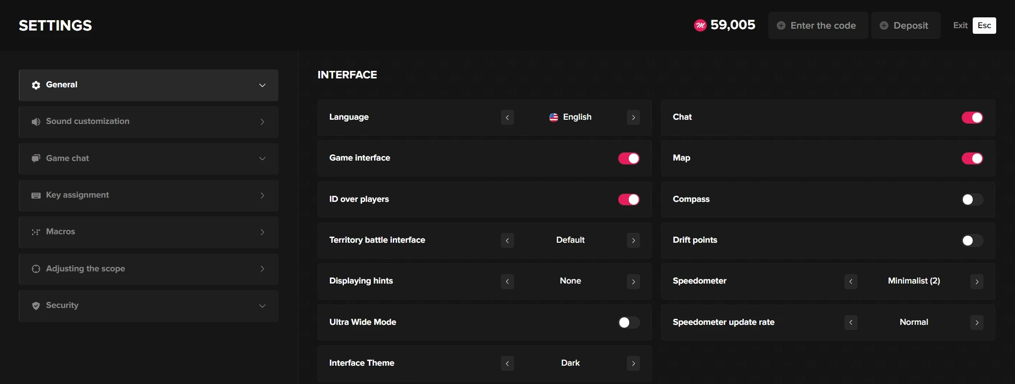Click the pink coin balance icon

pos(700,25)
